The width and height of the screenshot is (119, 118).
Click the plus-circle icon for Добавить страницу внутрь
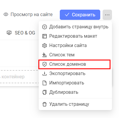[45, 27]
